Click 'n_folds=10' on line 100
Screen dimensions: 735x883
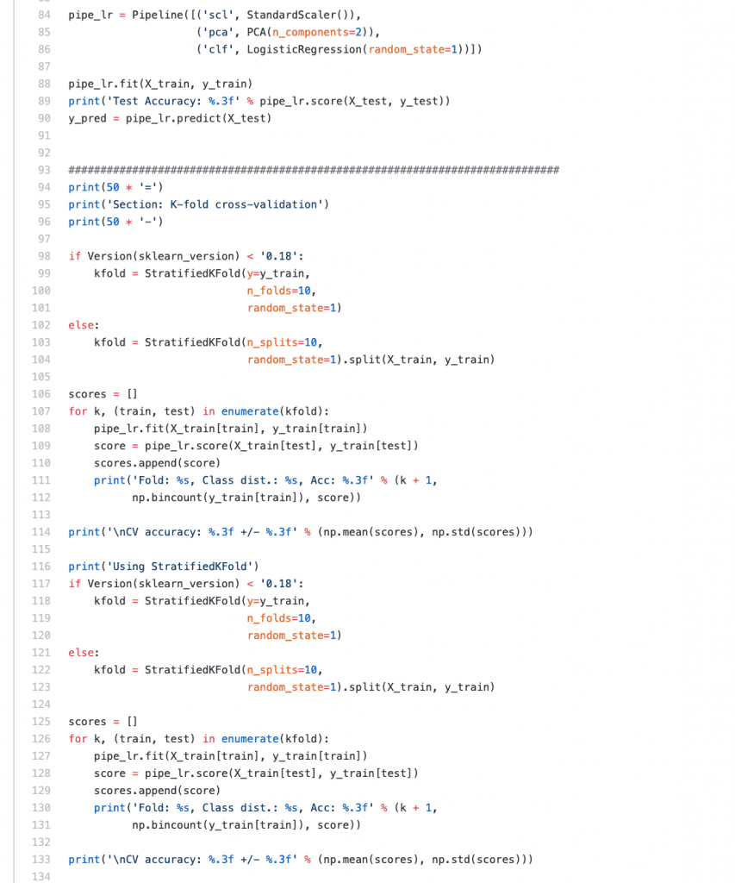coord(278,291)
